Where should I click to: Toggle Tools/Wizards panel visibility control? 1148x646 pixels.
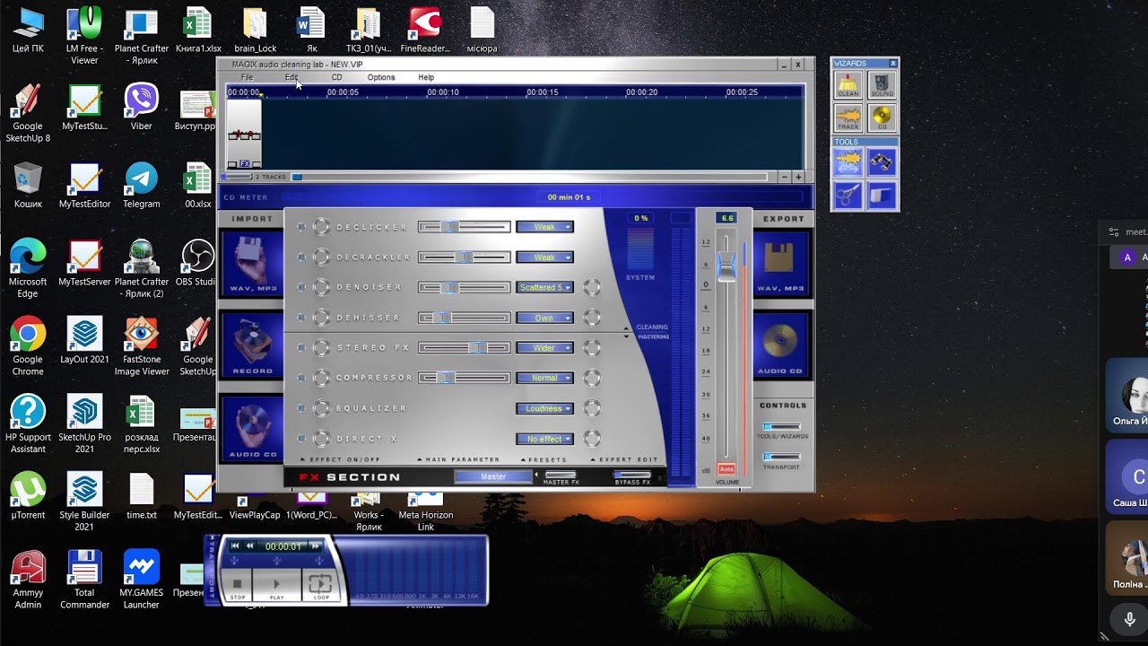click(781, 427)
